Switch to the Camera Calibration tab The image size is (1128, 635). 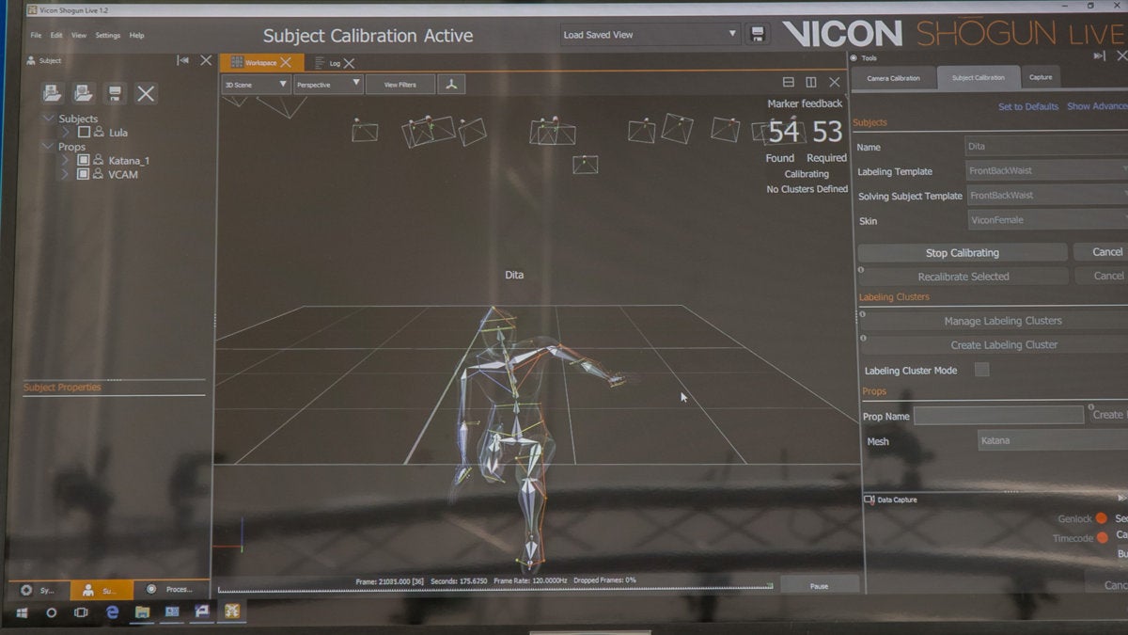893,78
